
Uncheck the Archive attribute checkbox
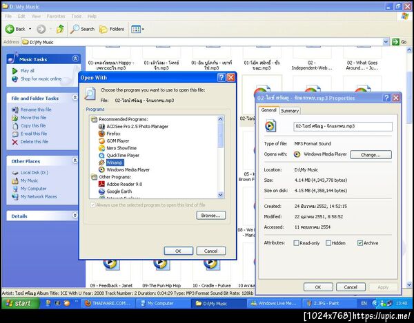[x=360, y=243]
